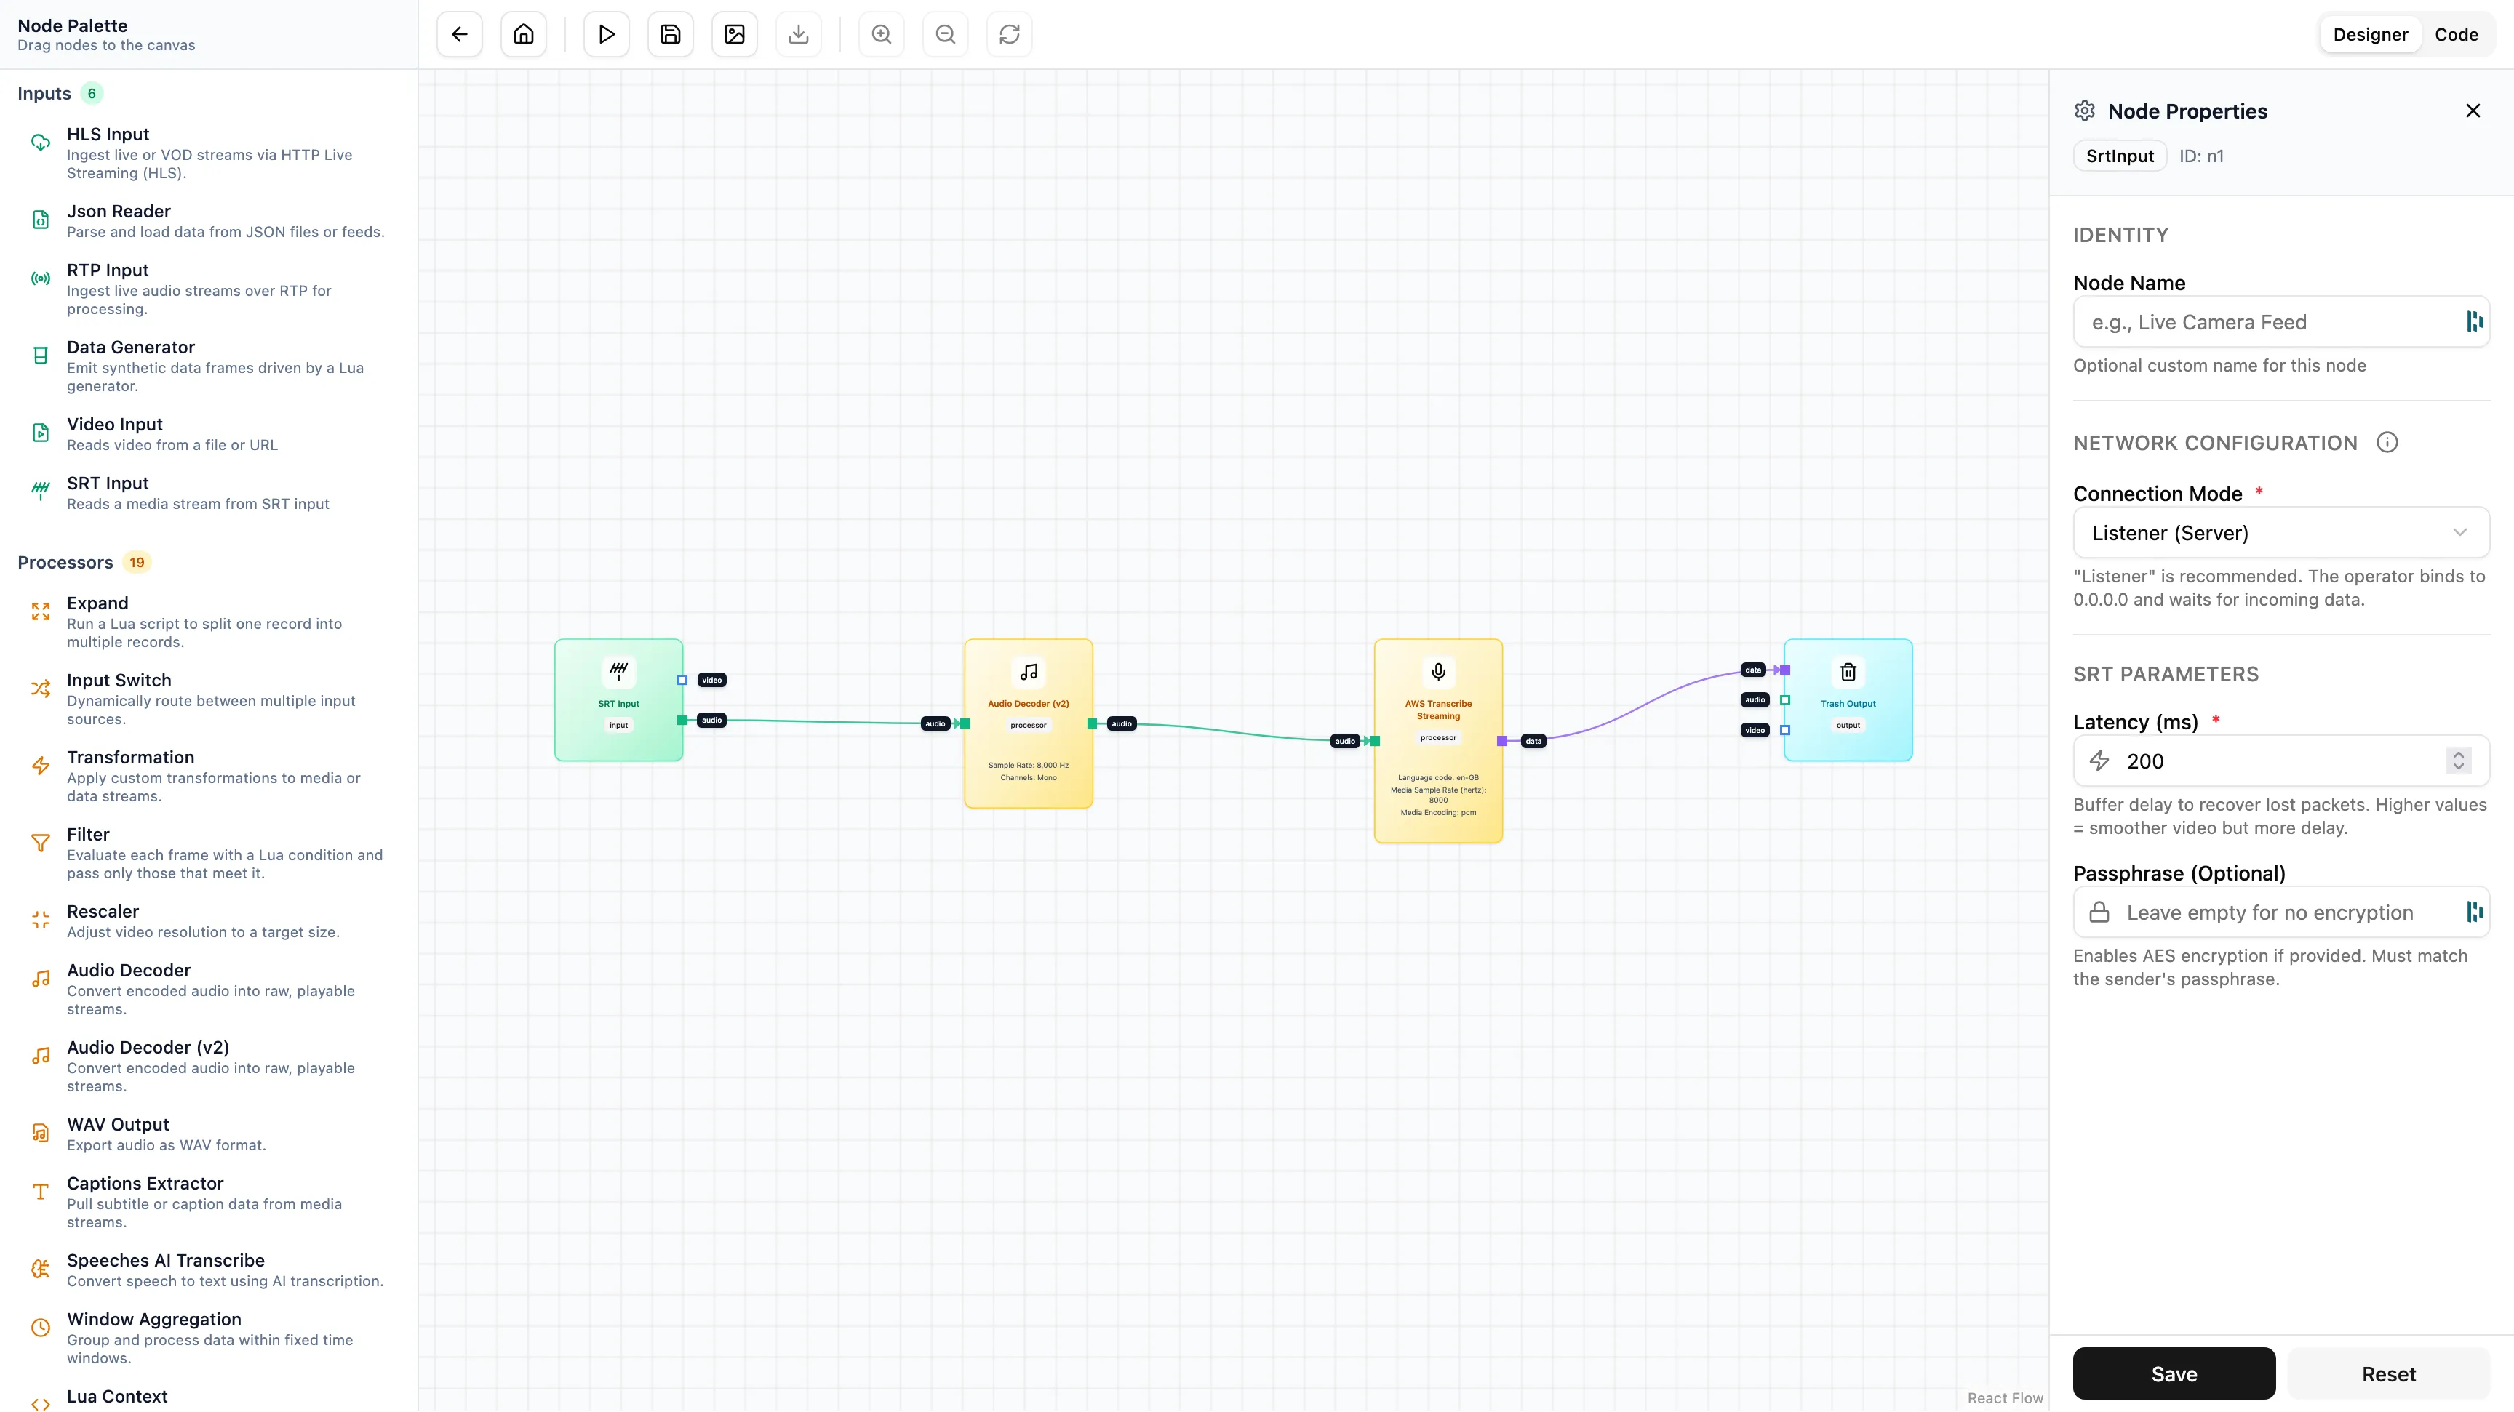Select the Filter icon in the Node Palette
This screenshot has width=2514, height=1412.
pos(40,843)
